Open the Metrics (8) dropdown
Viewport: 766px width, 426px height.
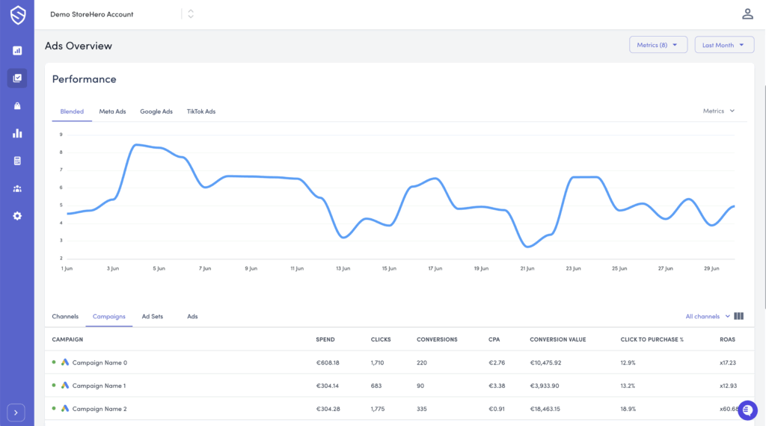[658, 45]
